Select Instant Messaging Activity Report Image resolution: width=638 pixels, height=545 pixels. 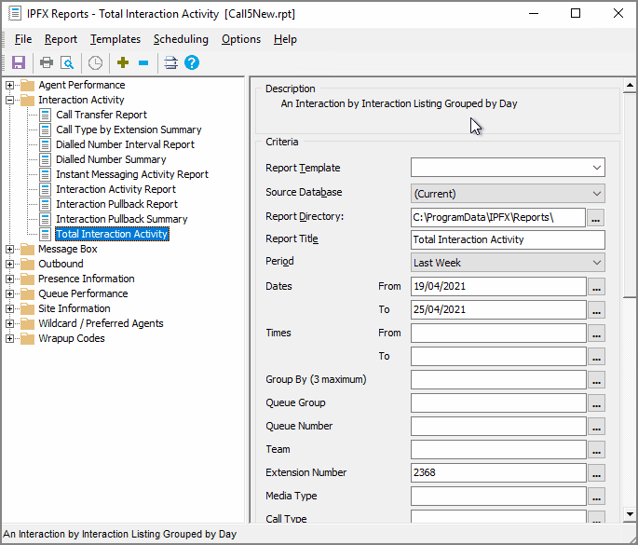tap(132, 174)
